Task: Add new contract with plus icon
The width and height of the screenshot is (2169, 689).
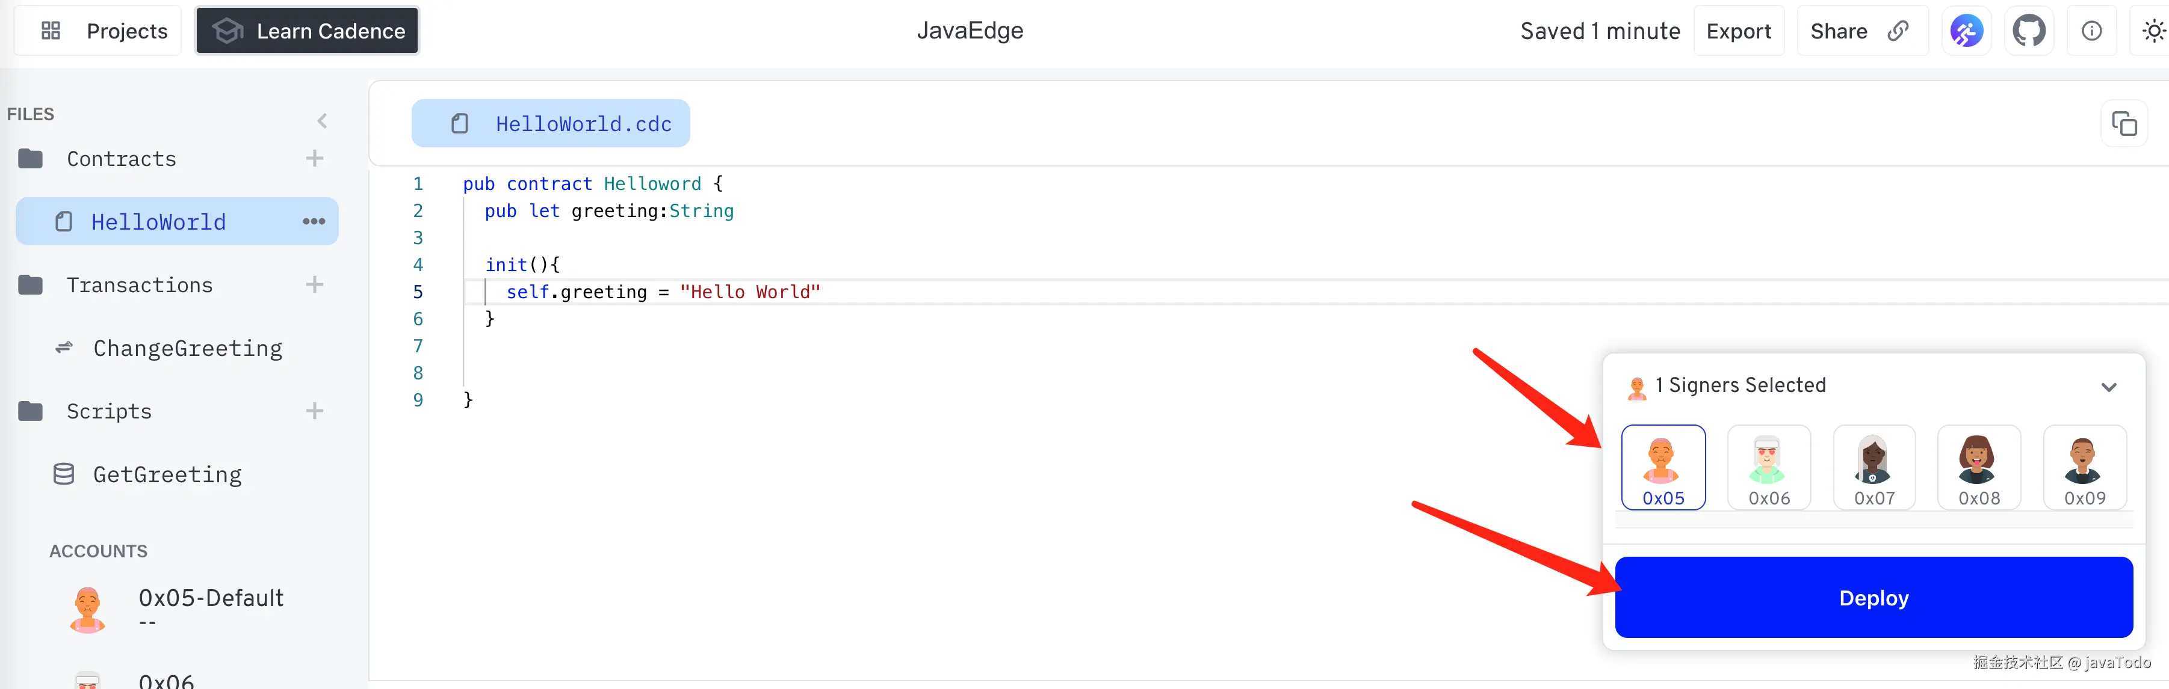Action: click(314, 158)
